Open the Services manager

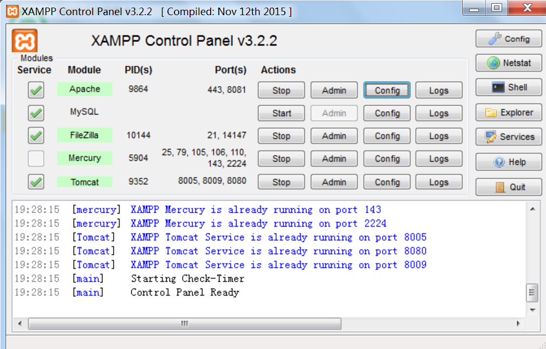[509, 137]
